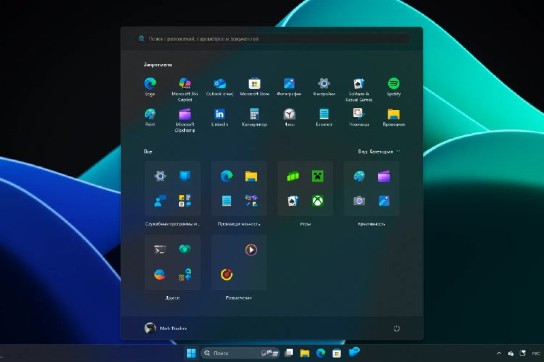Open File Explorer from the taskbar

pos(305,353)
